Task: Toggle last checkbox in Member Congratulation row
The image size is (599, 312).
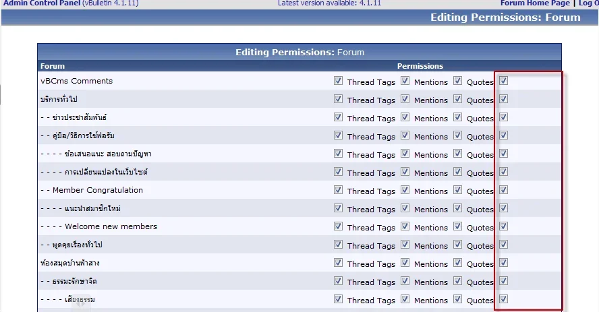Action: pyautogui.click(x=503, y=190)
